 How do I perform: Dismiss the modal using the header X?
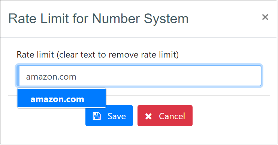pos(265,17)
